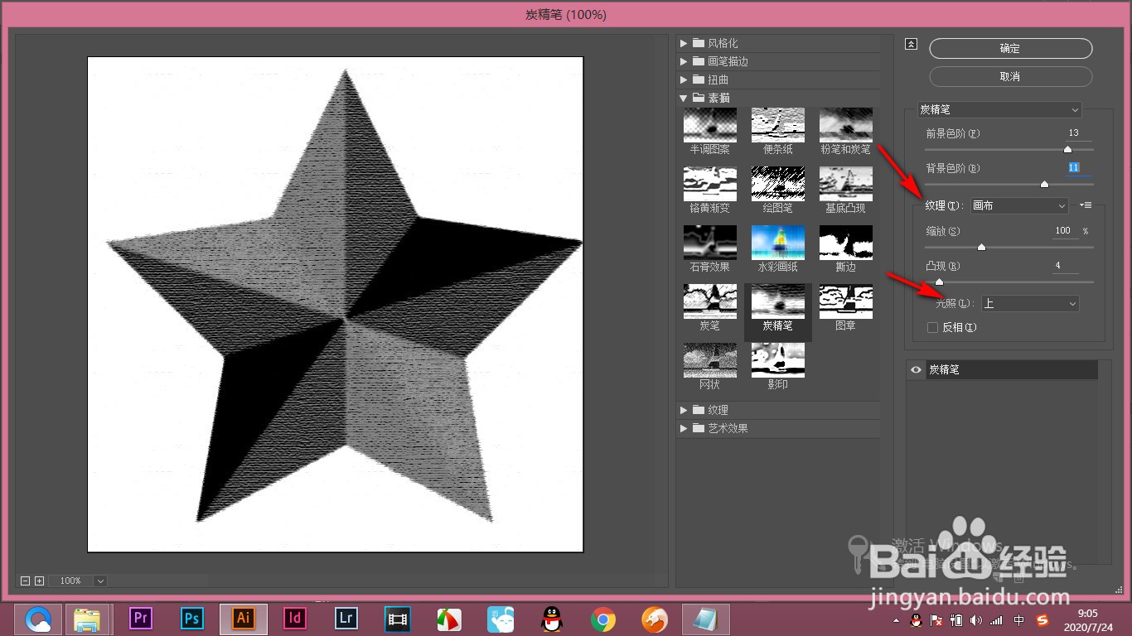Click the 确定 button

click(1010, 49)
